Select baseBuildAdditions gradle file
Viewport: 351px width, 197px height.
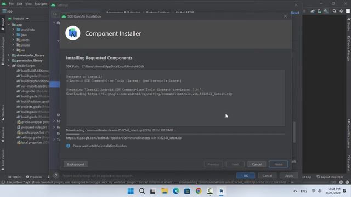tap(33, 71)
